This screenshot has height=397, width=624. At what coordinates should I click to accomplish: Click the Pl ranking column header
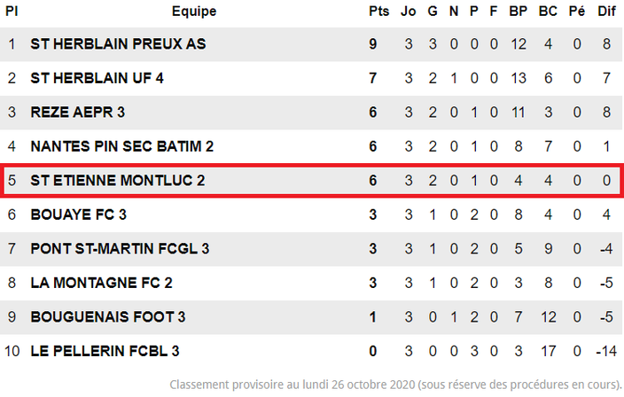point(12,12)
